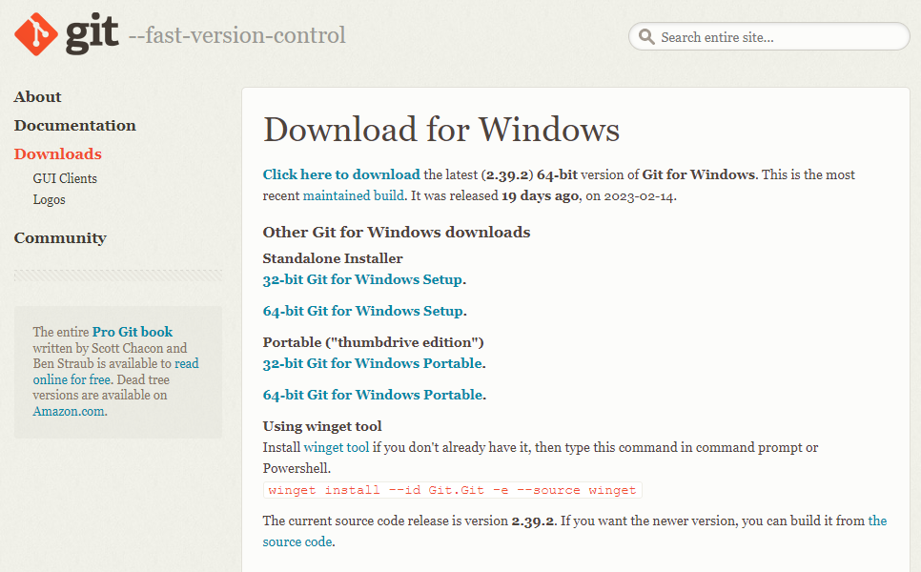Open the Amazon.com link
The image size is (921, 572).
[x=69, y=411]
